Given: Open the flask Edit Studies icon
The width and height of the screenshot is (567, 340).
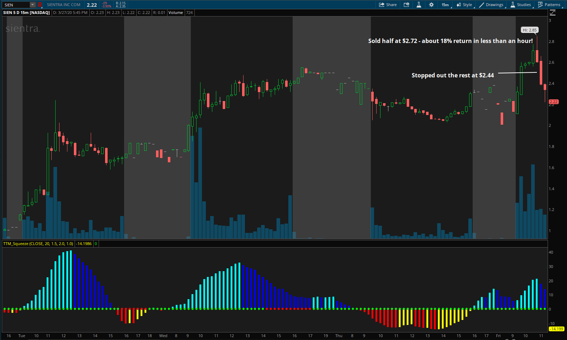Looking at the screenshot, I should click(x=419, y=5).
